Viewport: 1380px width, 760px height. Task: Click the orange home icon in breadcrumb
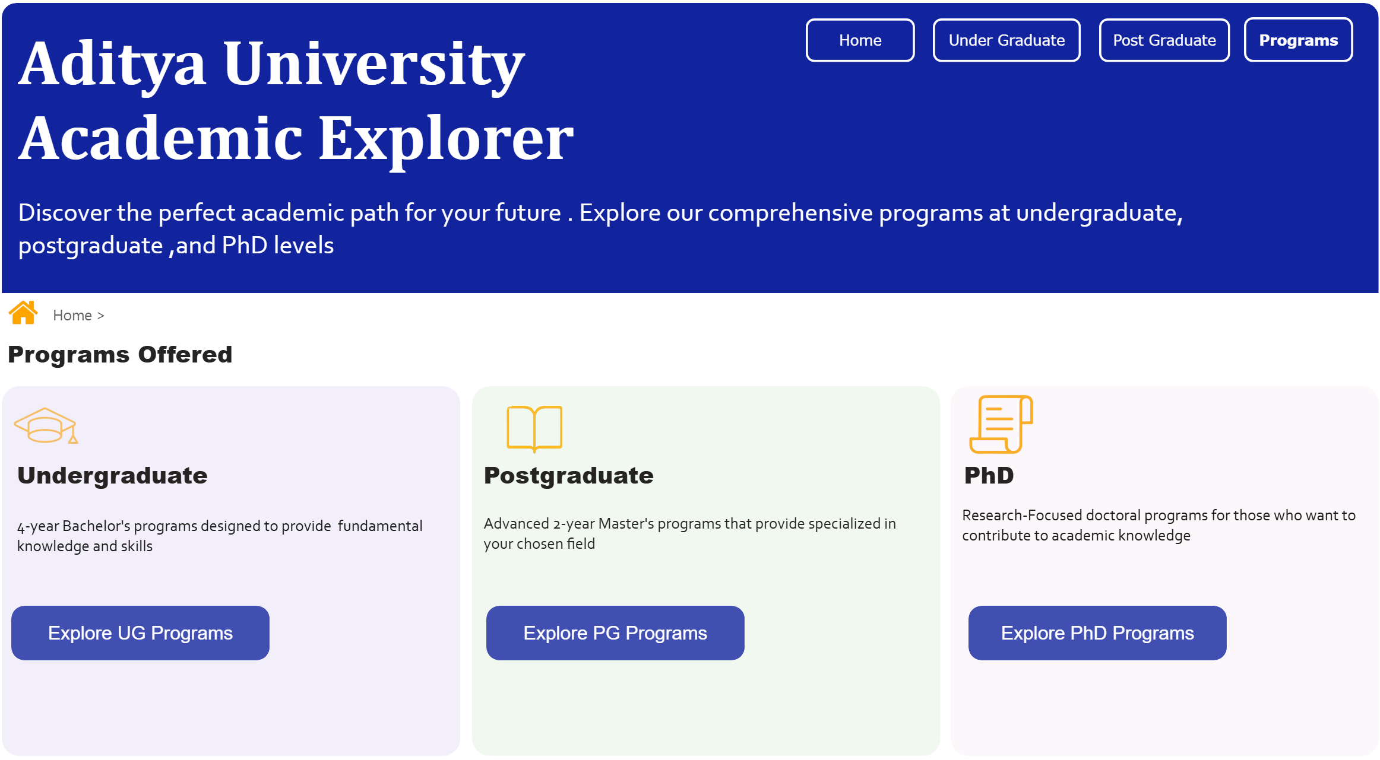[x=23, y=313]
